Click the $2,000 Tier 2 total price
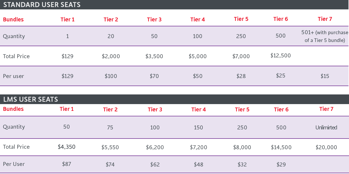 (111, 56)
